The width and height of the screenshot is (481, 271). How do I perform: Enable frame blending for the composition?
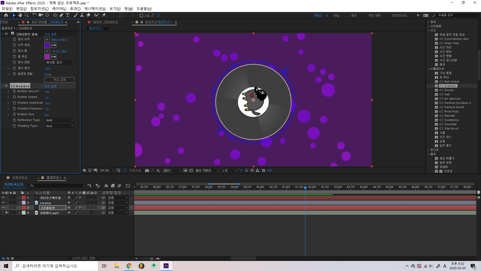pyautogui.click(x=113, y=186)
